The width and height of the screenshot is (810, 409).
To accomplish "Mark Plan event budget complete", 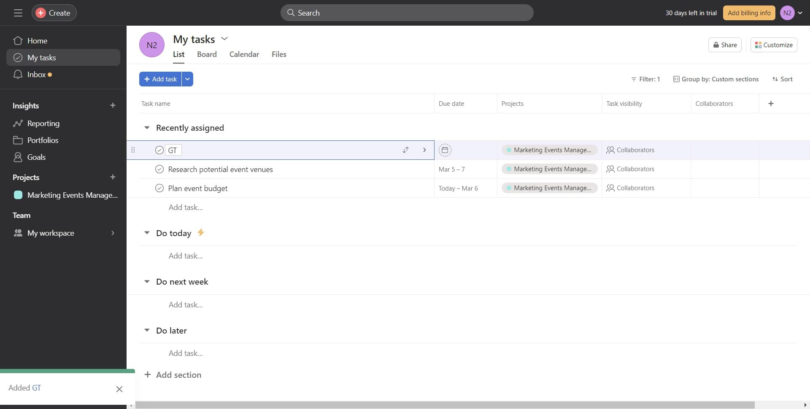I will [x=159, y=188].
